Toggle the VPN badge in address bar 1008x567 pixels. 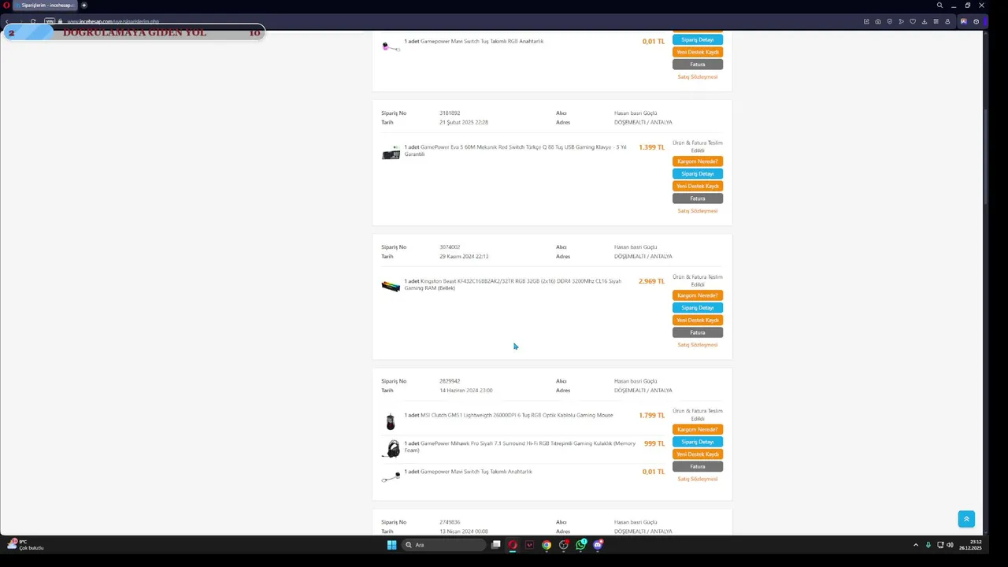[x=50, y=21]
